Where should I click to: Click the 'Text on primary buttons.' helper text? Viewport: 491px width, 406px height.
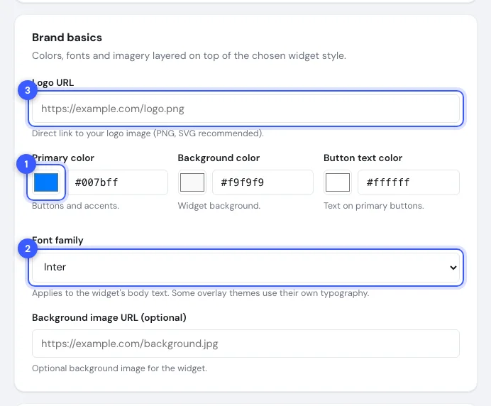coord(374,206)
